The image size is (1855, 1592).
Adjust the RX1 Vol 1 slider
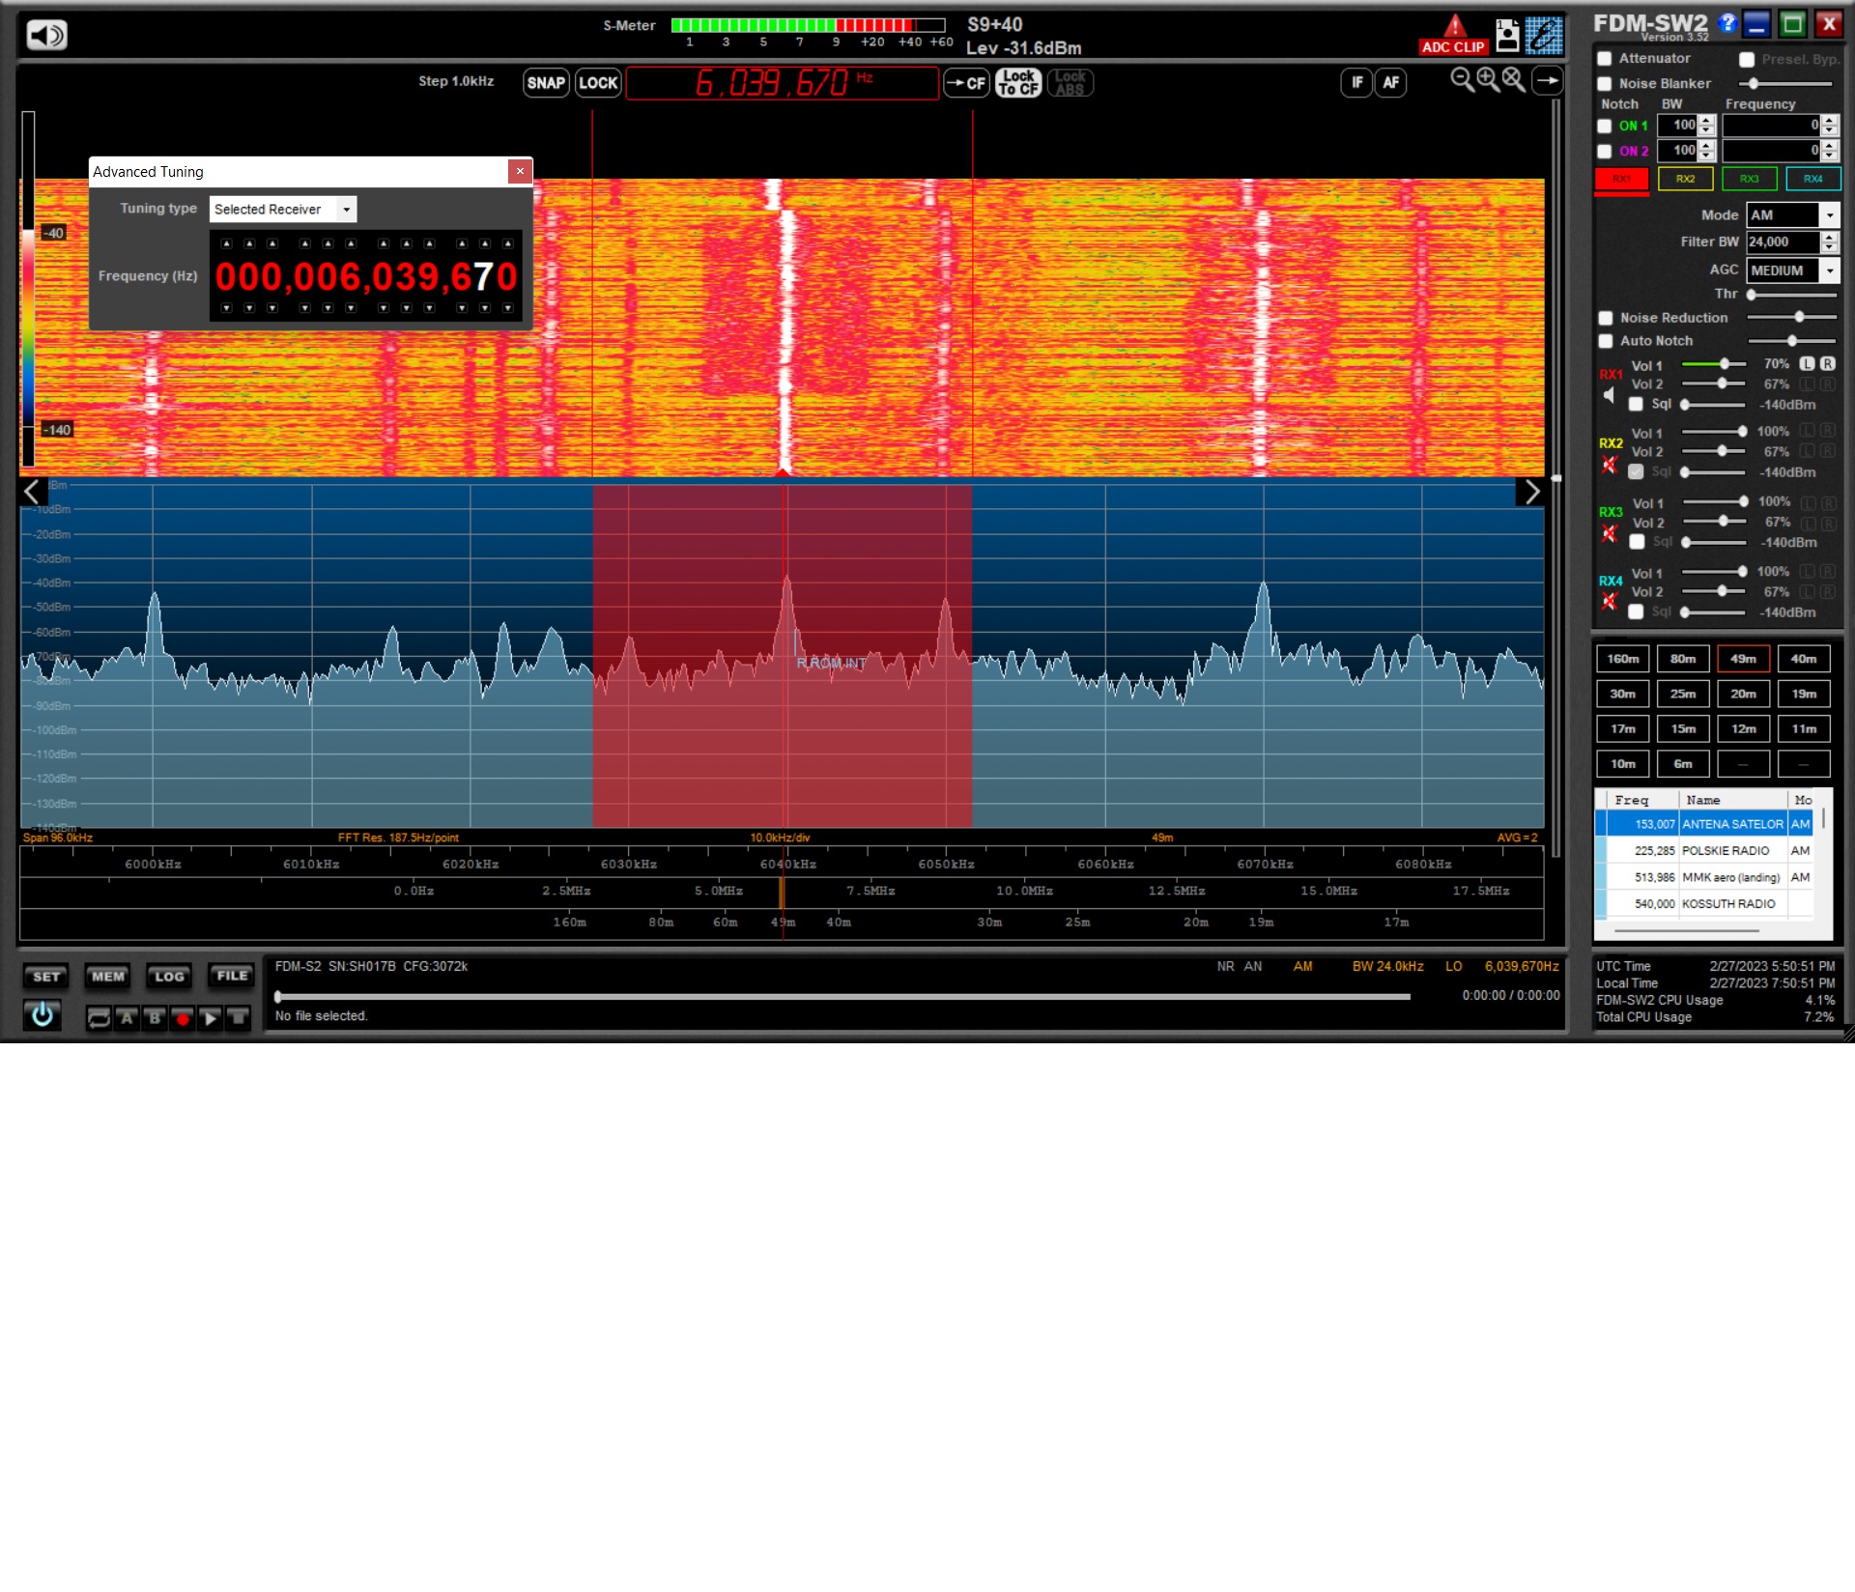(1724, 364)
